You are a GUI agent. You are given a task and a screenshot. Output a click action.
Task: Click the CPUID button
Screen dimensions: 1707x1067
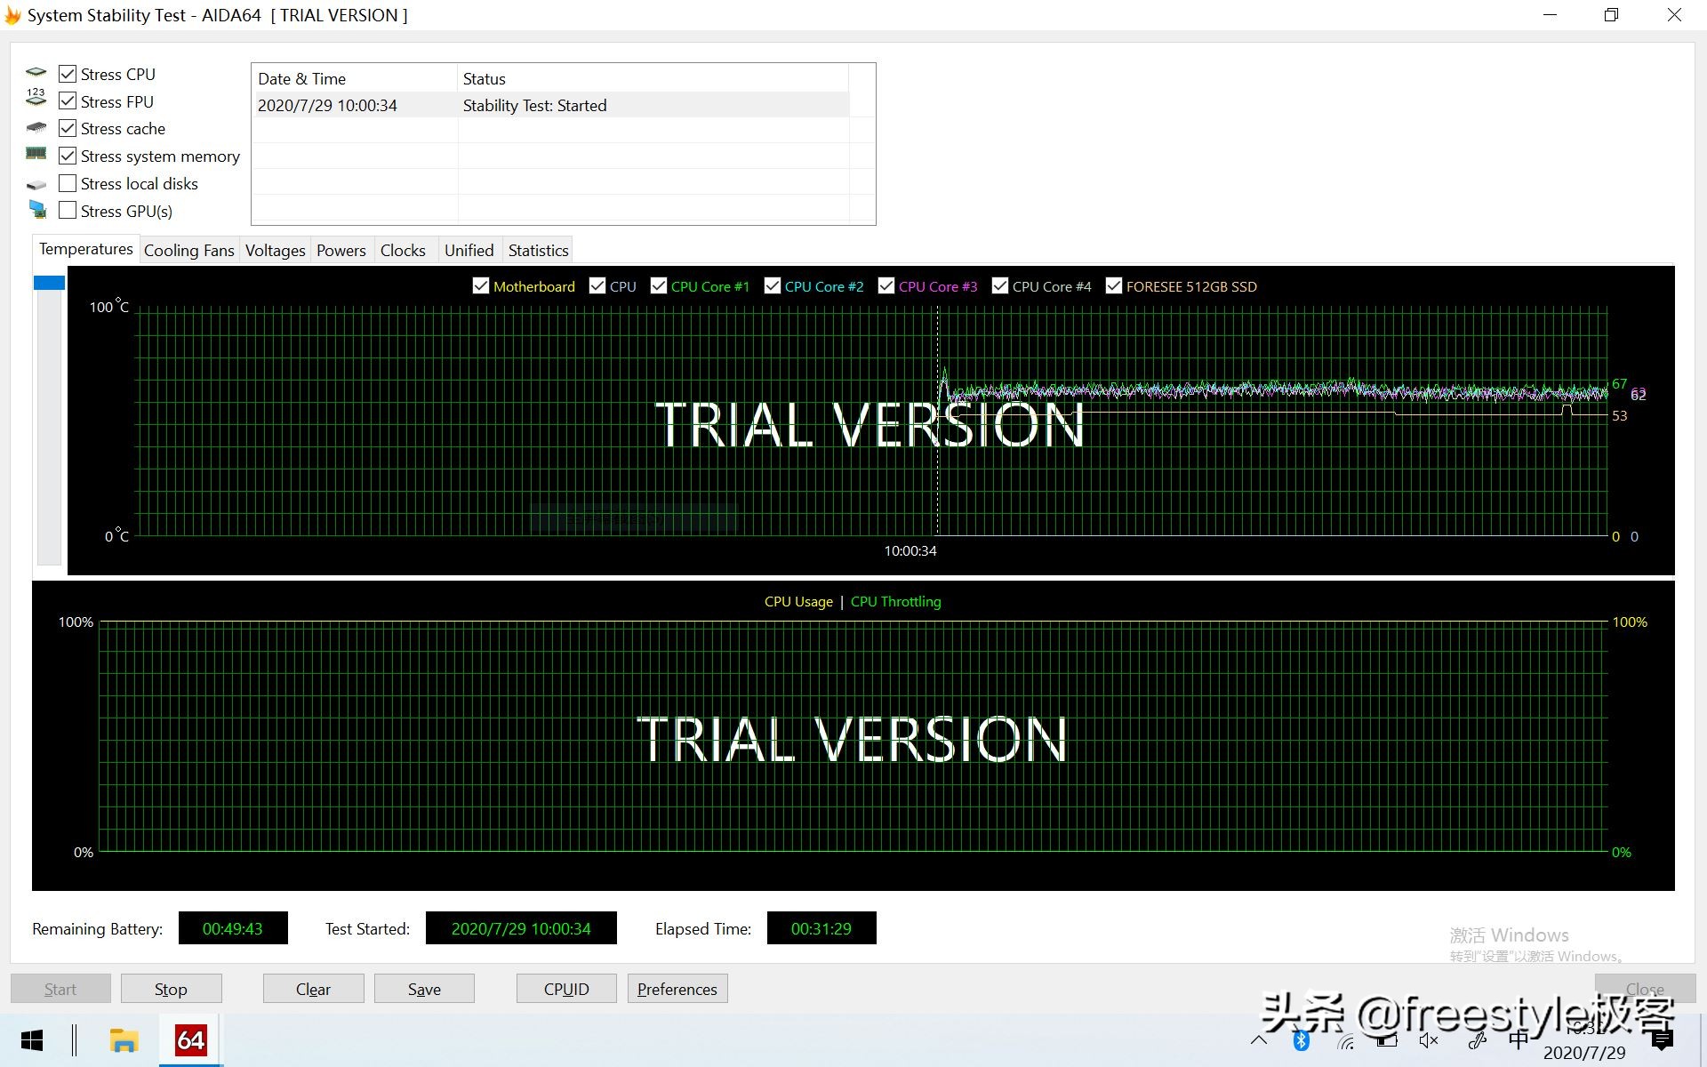coord(565,989)
